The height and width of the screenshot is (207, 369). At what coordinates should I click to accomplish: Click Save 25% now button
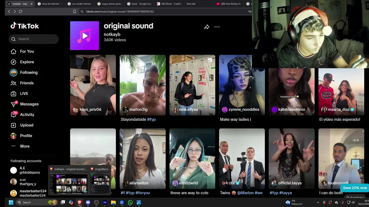point(355,188)
